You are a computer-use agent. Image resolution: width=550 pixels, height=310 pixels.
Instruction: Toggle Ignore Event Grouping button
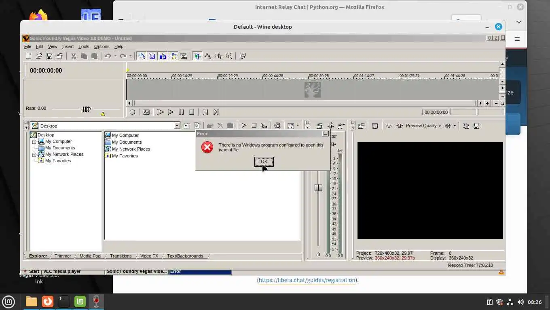(x=184, y=56)
